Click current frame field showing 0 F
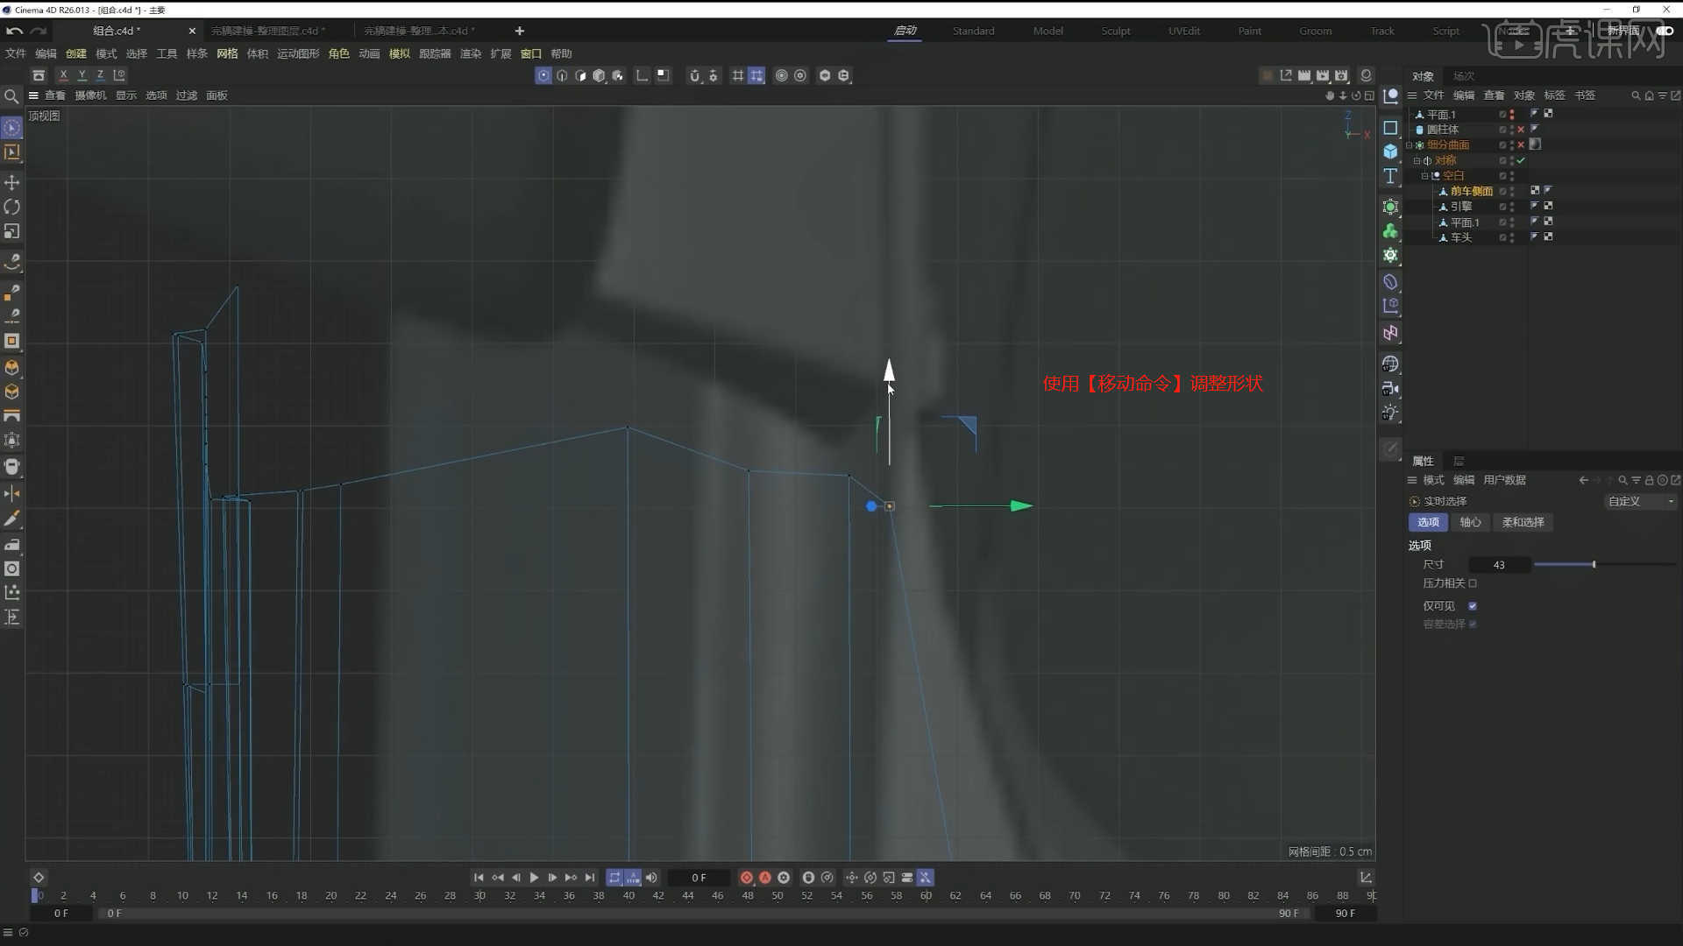This screenshot has width=1683, height=946. pyautogui.click(x=699, y=878)
